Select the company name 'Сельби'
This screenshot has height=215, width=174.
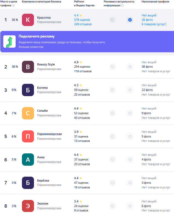point(42,111)
